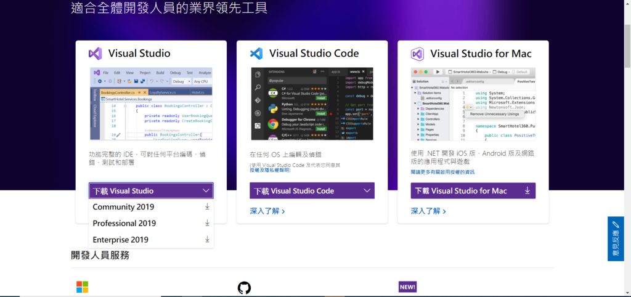Image resolution: width=631 pixels, height=297 pixels.
Task: Click the pencil icon on feedback tab
Action: tap(616, 225)
